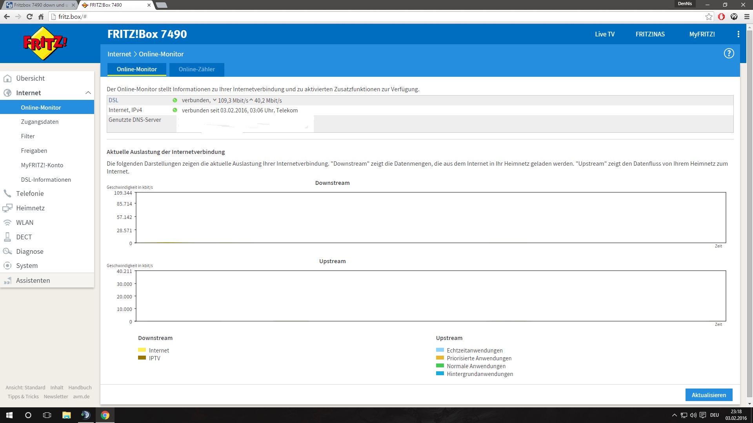The height and width of the screenshot is (423, 753).
Task: Select DSL-Informationen menu item
Action: [x=46, y=180]
